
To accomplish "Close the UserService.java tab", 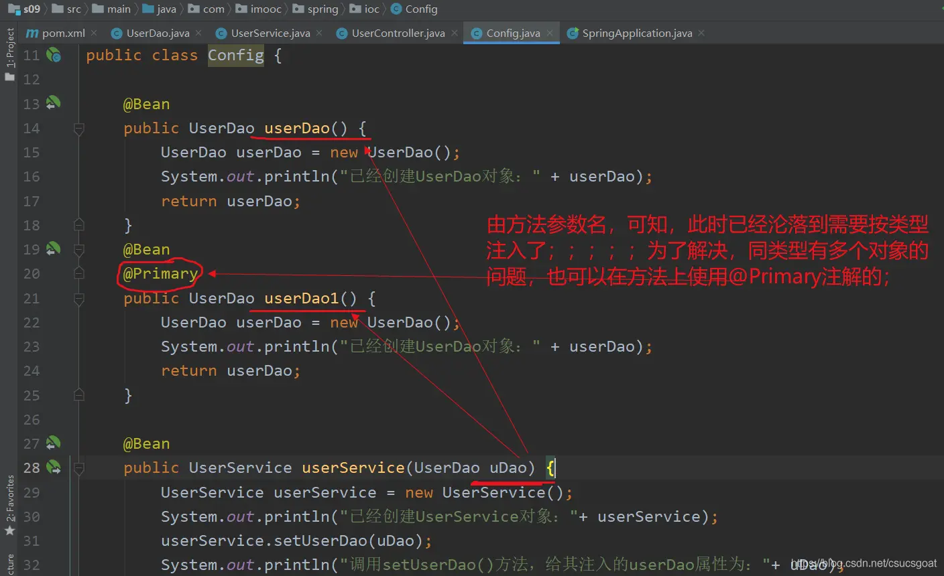I will tap(319, 33).
